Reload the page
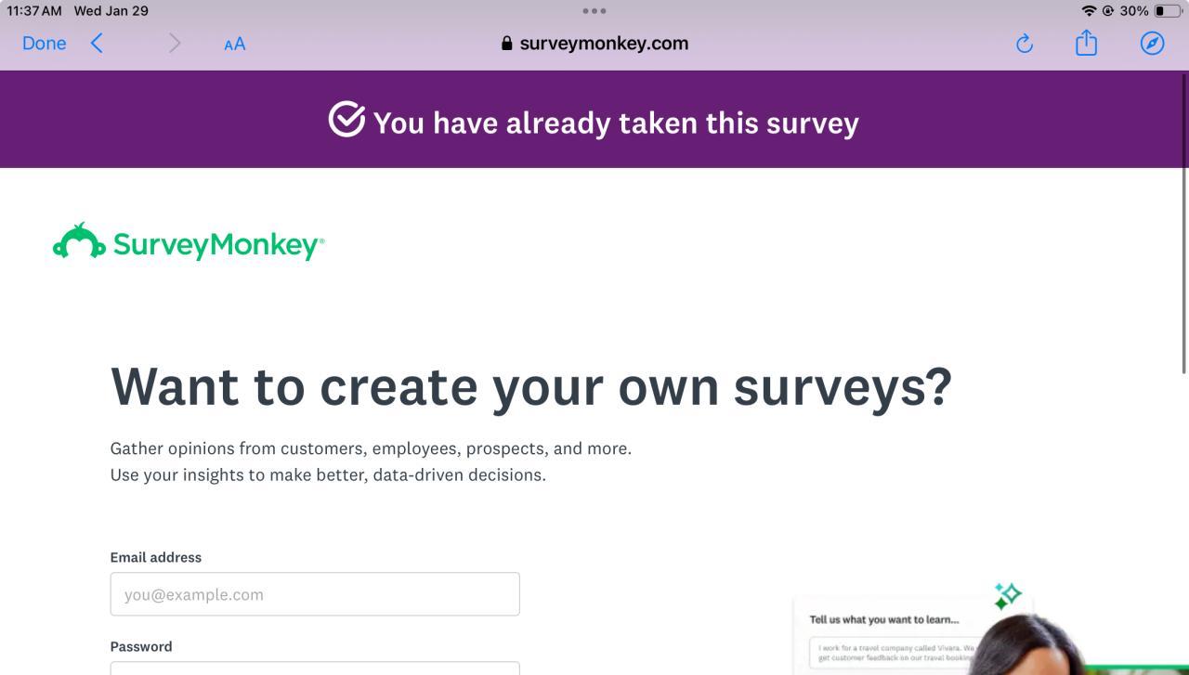Image resolution: width=1189 pixels, height=675 pixels. point(1024,44)
